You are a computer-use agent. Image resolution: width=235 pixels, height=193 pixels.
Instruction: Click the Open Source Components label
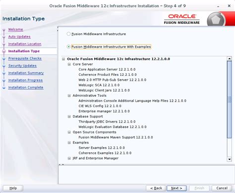click(x=94, y=132)
